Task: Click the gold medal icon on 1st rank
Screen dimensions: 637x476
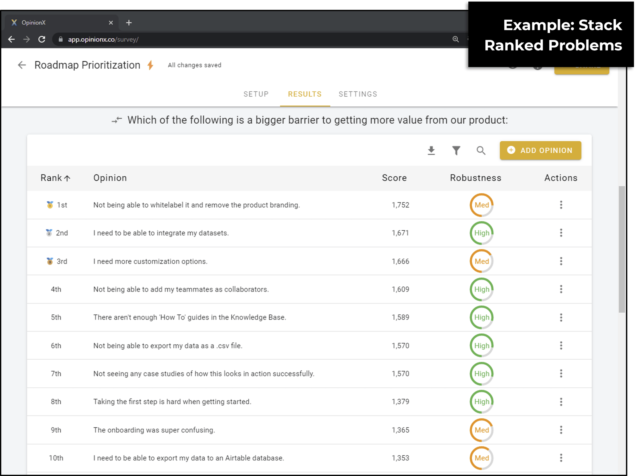Action: point(49,205)
